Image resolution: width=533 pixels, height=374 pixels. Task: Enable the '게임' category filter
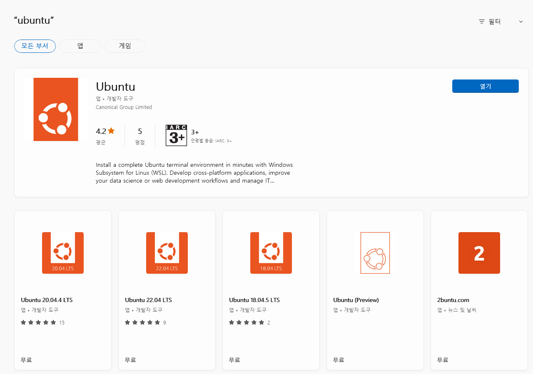point(125,46)
